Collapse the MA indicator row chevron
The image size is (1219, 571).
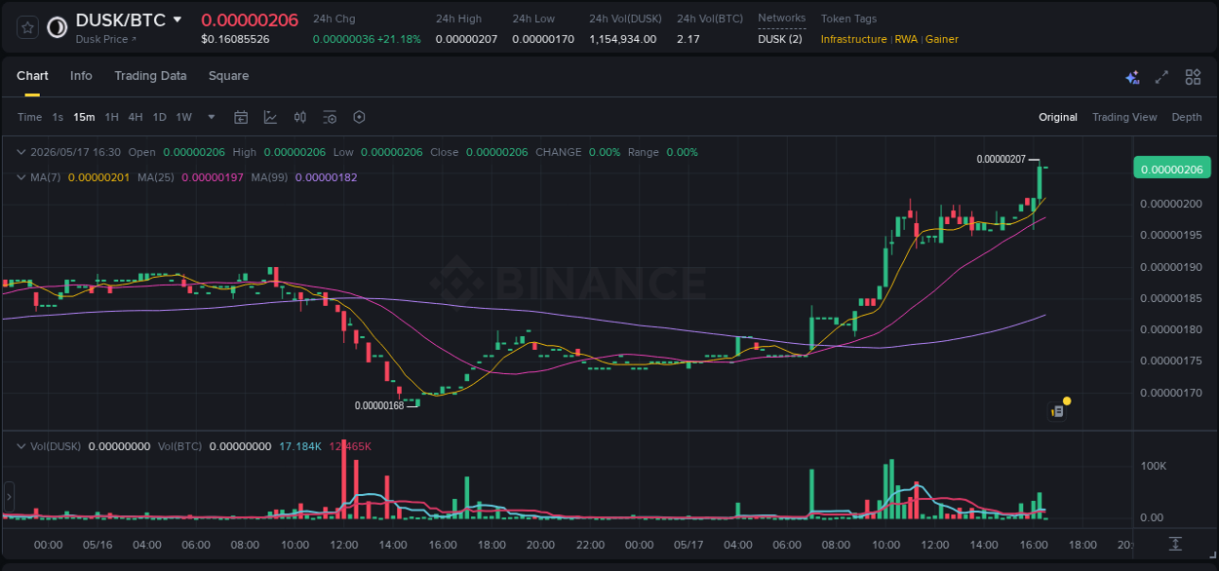(x=21, y=177)
